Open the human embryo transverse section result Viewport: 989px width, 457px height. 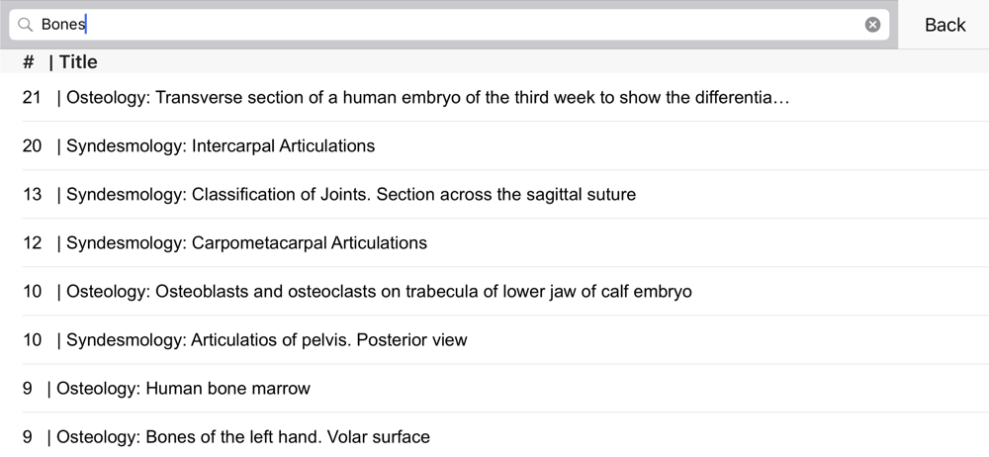[427, 98]
